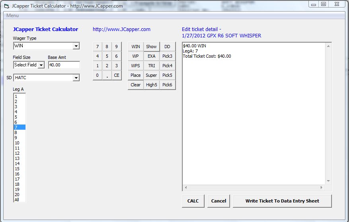Image resolution: width=349 pixels, height=222 pixels.
Task: Minimize the JCapper Ticket Calculator window
Action: (314, 4)
